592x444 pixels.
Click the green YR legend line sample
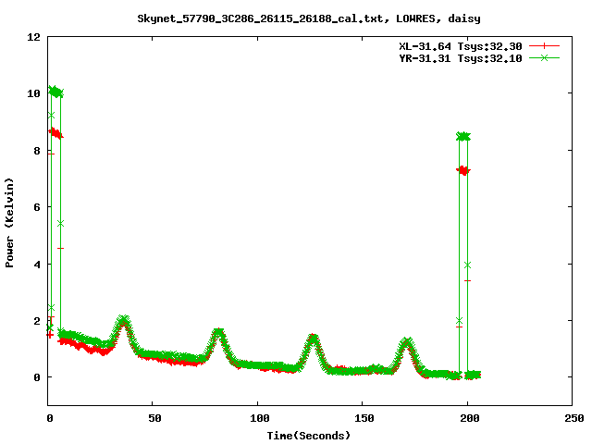point(545,57)
